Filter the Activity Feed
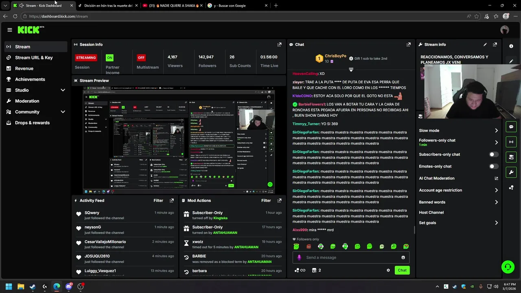The width and height of the screenshot is (521, 293). click(158, 201)
